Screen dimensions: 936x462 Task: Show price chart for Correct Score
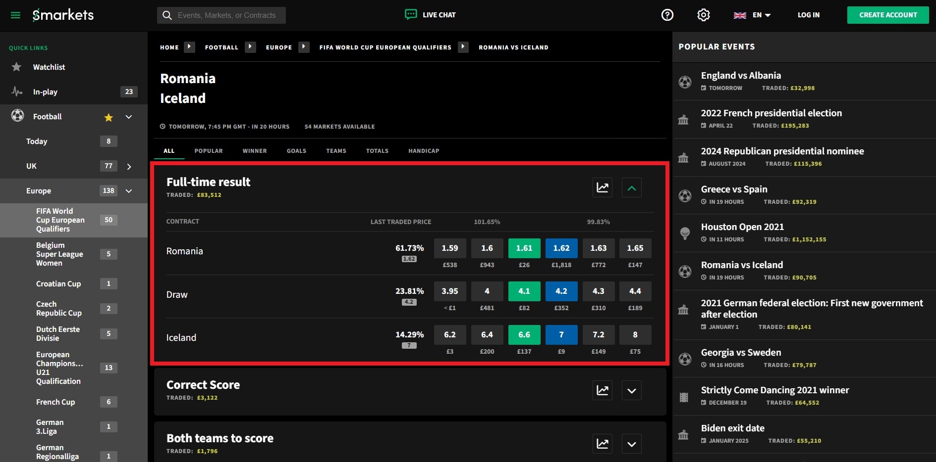point(602,390)
